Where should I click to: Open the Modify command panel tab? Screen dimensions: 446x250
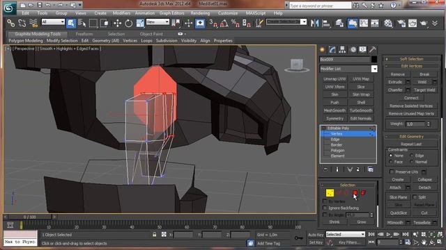(332, 49)
